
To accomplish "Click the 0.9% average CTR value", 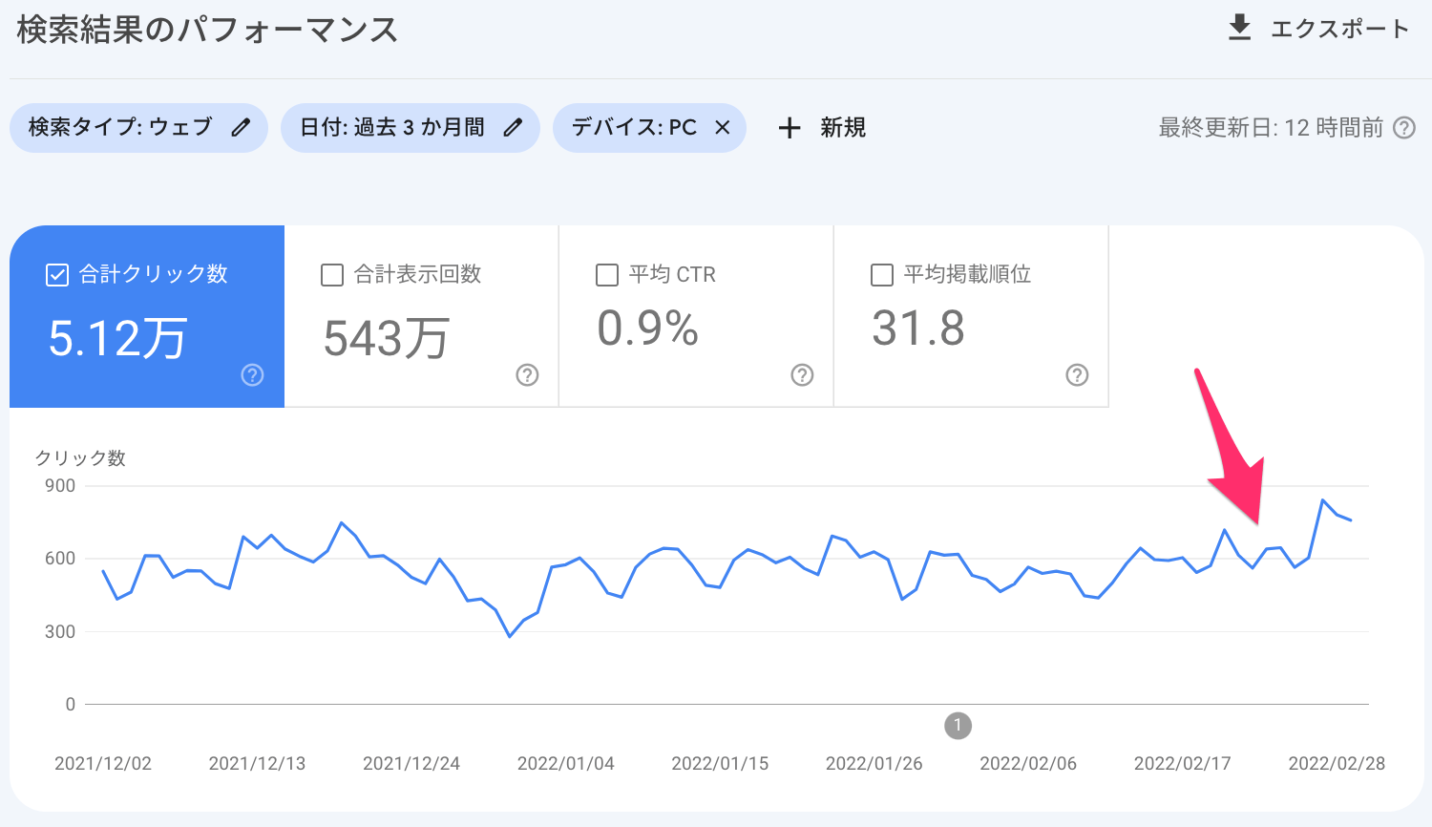I will point(648,329).
